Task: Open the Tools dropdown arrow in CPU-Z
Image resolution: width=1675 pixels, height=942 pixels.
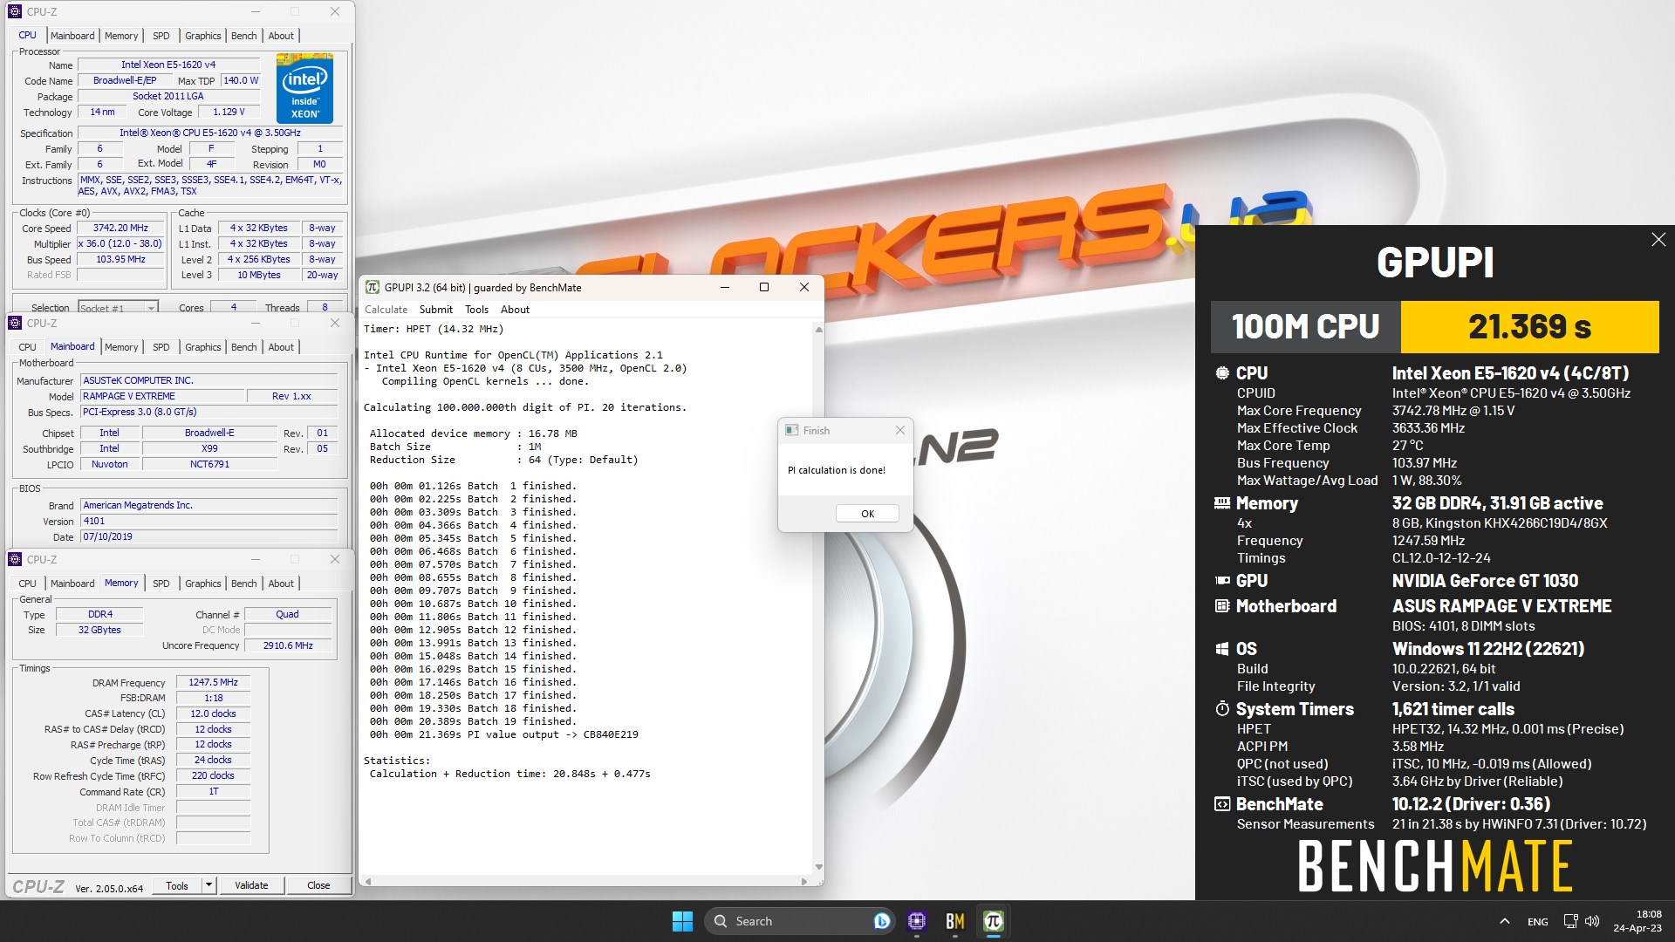Action: [x=209, y=885]
